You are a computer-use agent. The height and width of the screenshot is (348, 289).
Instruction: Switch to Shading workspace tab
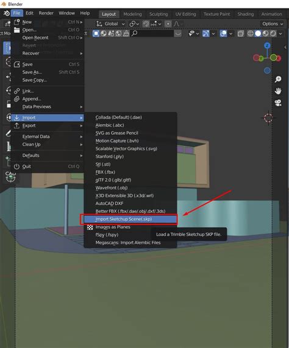click(x=245, y=14)
